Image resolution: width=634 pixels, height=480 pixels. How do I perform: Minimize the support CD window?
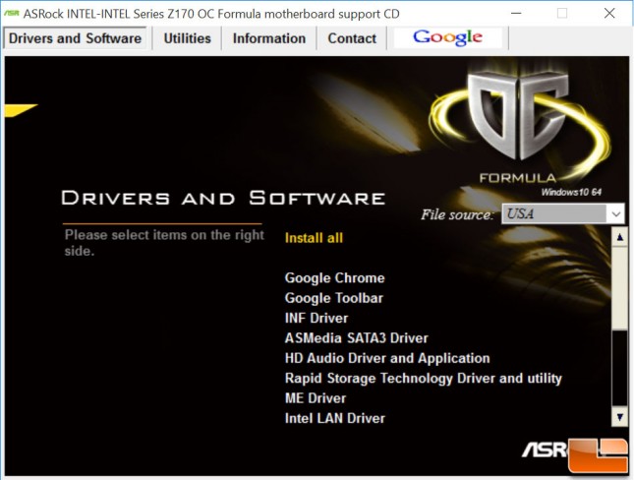pyautogui.click(x=516, y=14)
